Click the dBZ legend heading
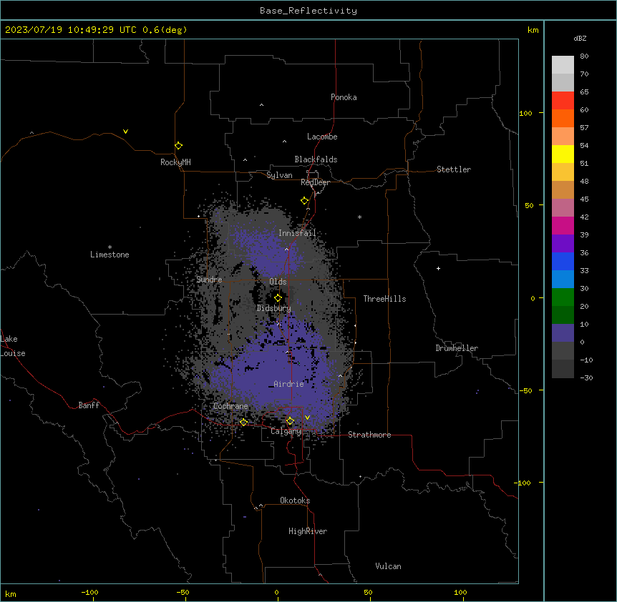The image size is (617, 602). click(580, 38)
